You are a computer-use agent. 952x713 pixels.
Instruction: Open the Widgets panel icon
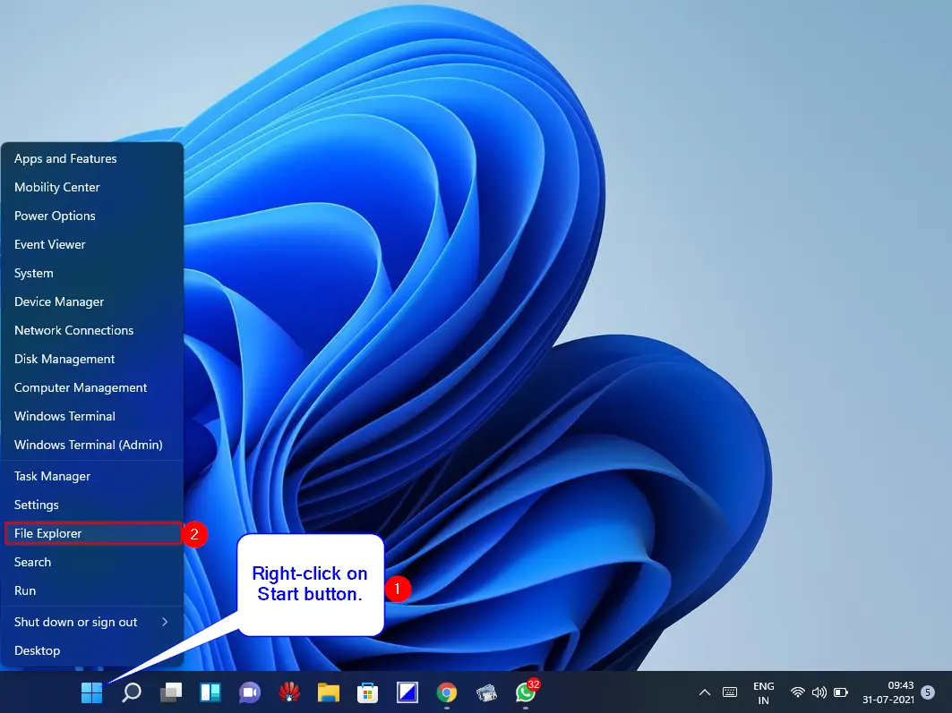(210, 692)
